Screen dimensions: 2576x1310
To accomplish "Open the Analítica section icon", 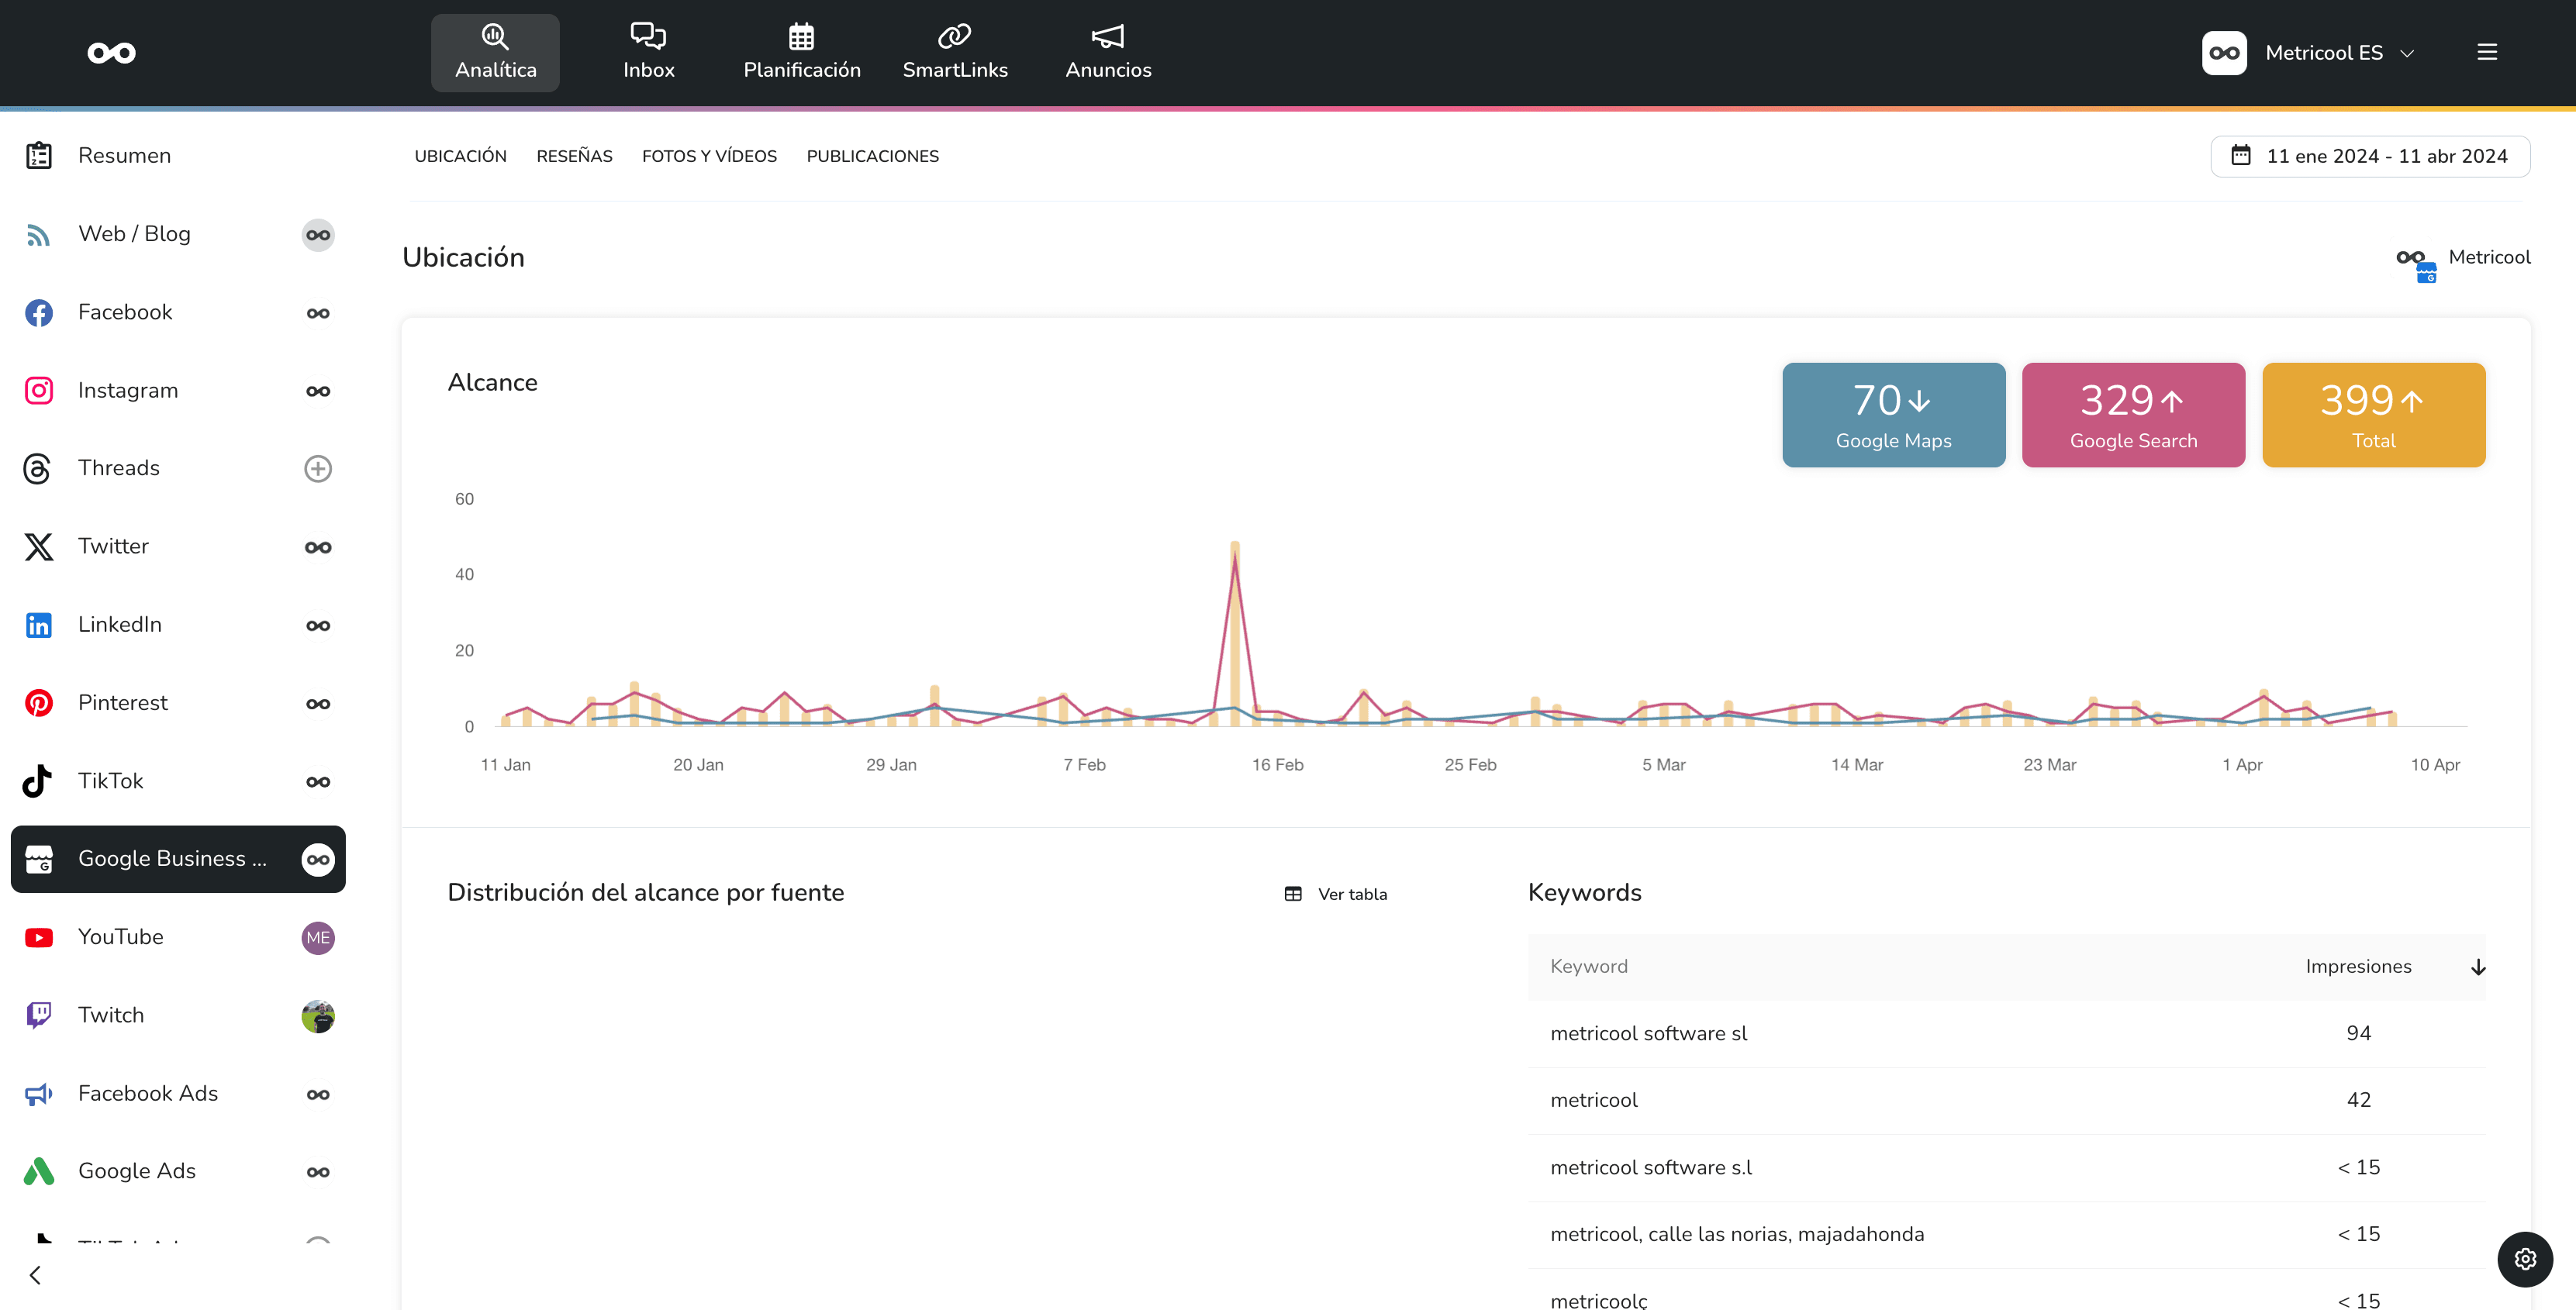I will [x=495, y=37].
